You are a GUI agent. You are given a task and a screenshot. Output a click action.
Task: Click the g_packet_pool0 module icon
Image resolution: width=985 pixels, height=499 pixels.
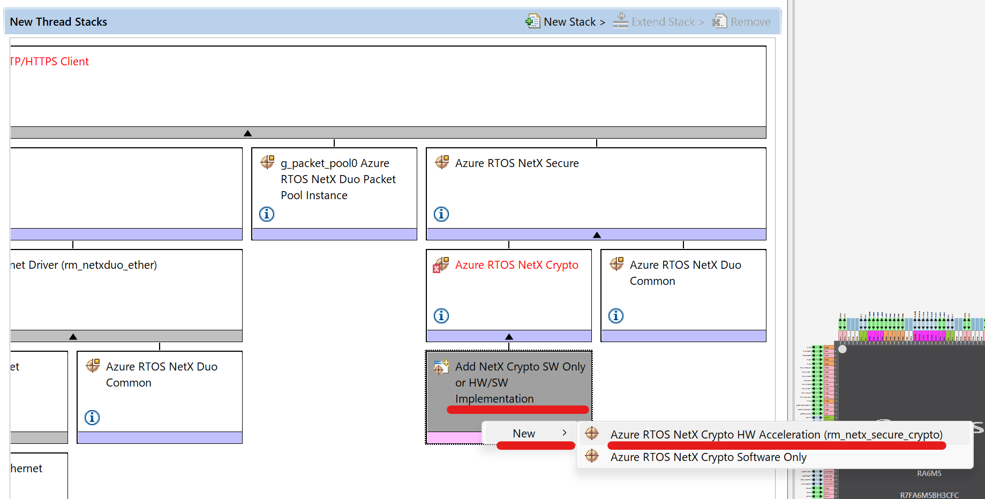click(x=267, y=162)
